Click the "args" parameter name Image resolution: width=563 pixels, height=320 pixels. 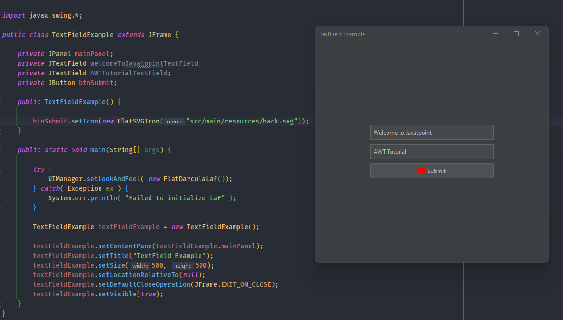pyautogui.click(x=151, y=150)
